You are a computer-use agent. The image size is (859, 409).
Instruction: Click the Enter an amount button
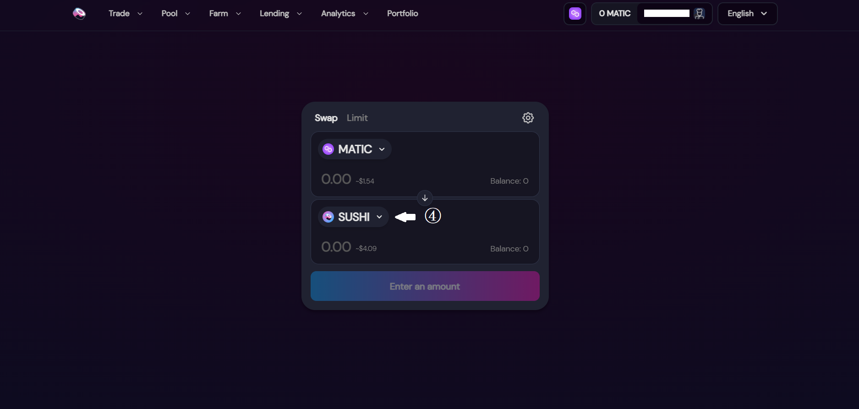point(425,286)
